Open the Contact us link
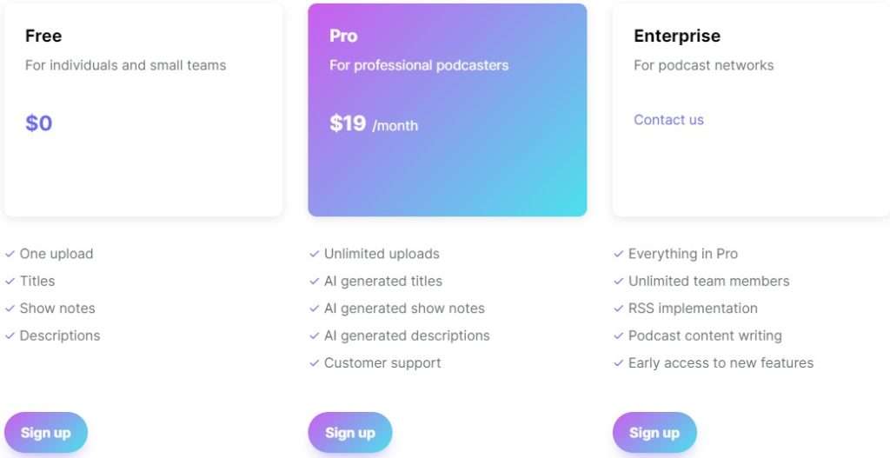The width and height of the screenshot is (890, 458). click(668, 120)
